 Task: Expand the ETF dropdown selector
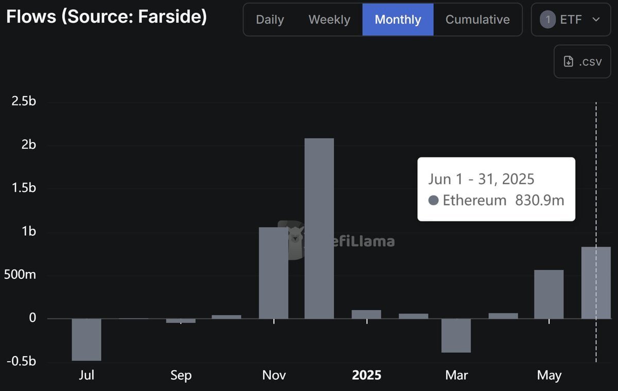click(571, 20)
